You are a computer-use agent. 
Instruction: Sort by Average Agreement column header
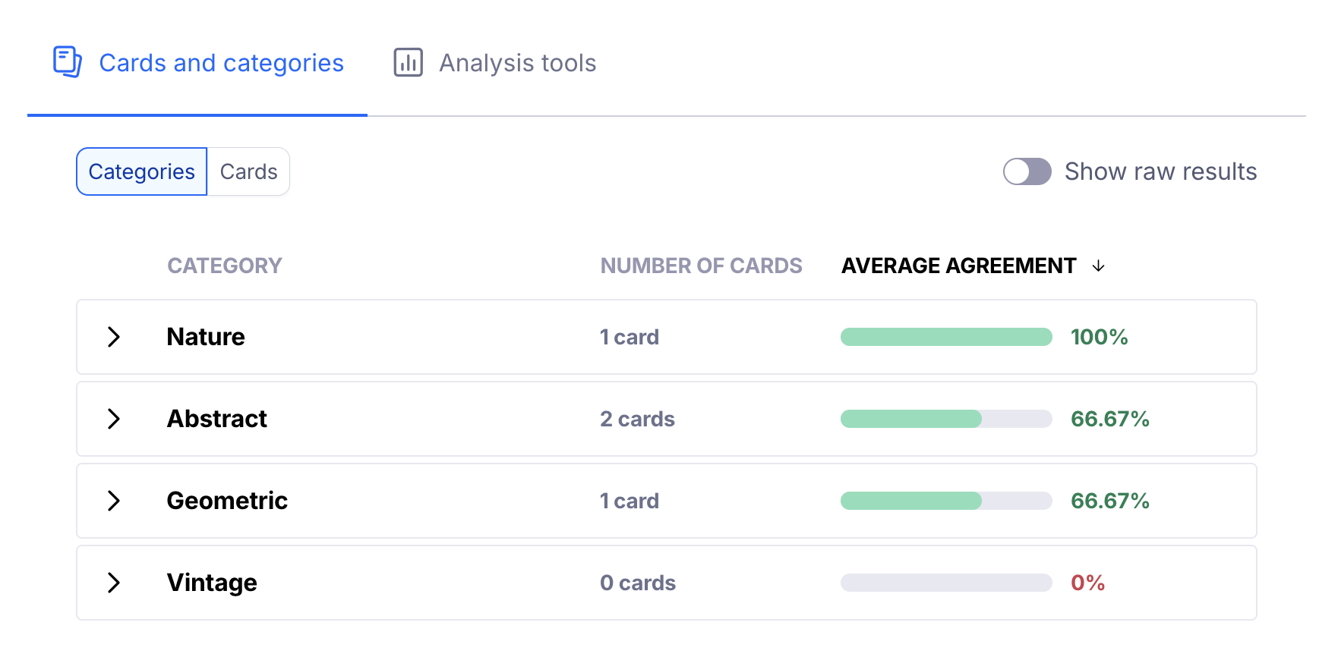[958, 266]
